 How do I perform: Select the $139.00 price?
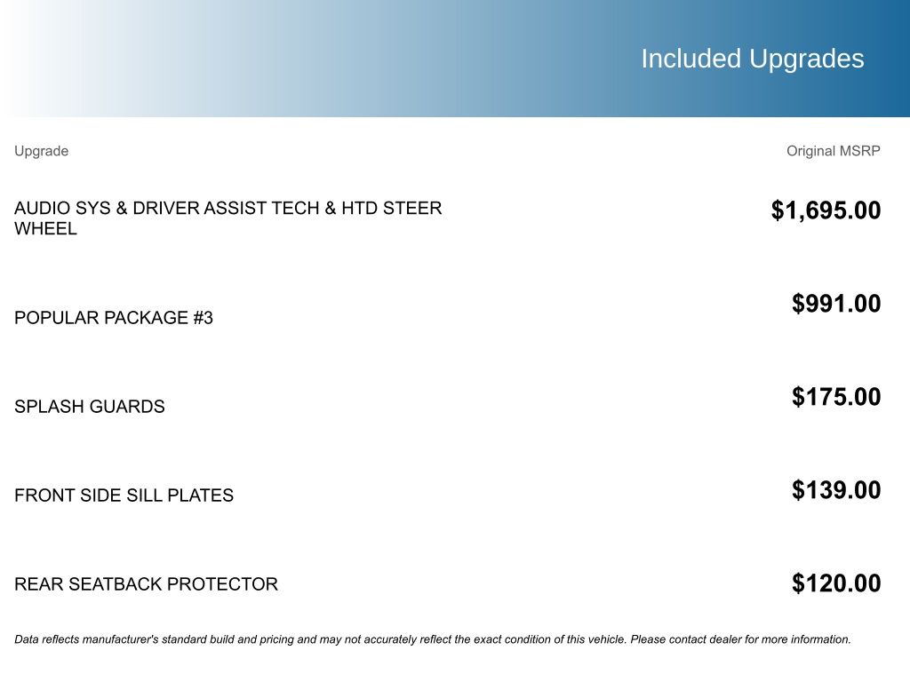coord(836,490)
